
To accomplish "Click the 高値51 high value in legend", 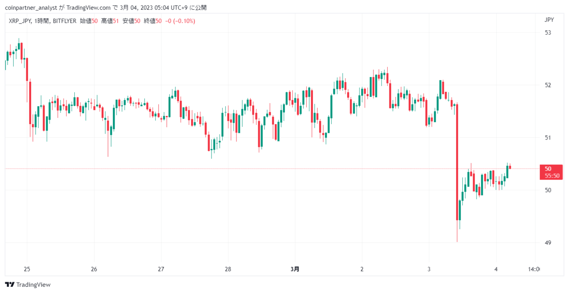I will [110, 21].
